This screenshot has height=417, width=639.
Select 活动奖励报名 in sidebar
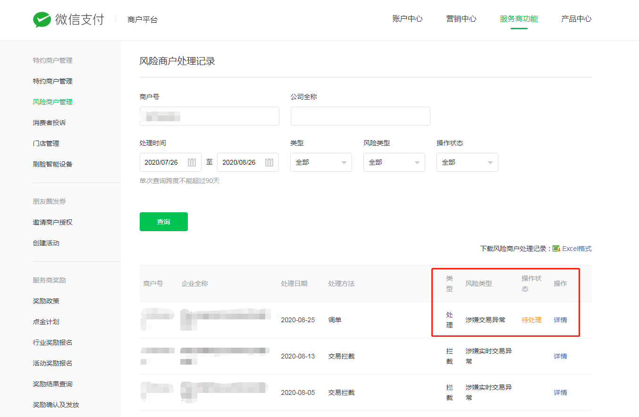(52, 363)
